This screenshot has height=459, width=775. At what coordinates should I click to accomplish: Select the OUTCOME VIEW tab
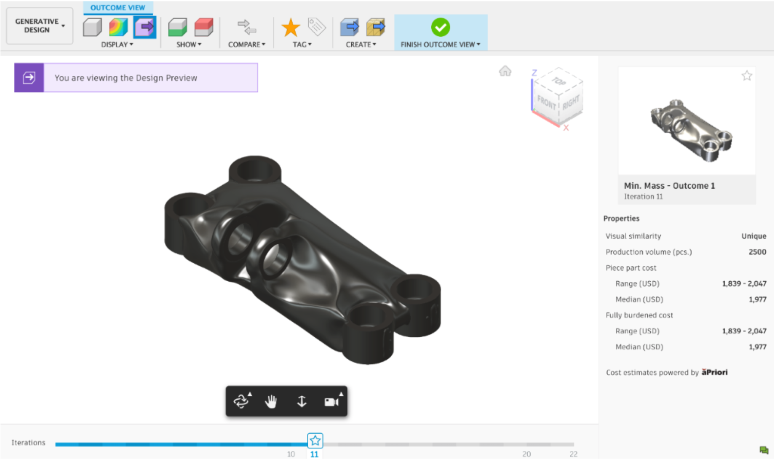coord(118,8)
